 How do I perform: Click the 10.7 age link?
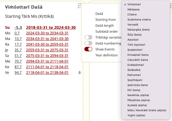pos(18,39)
